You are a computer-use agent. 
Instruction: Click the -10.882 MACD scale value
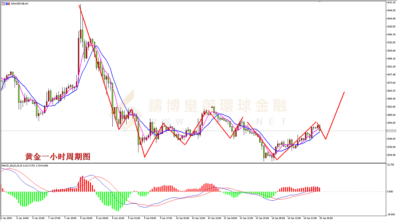pyautogui.click(x=390, y=215)
